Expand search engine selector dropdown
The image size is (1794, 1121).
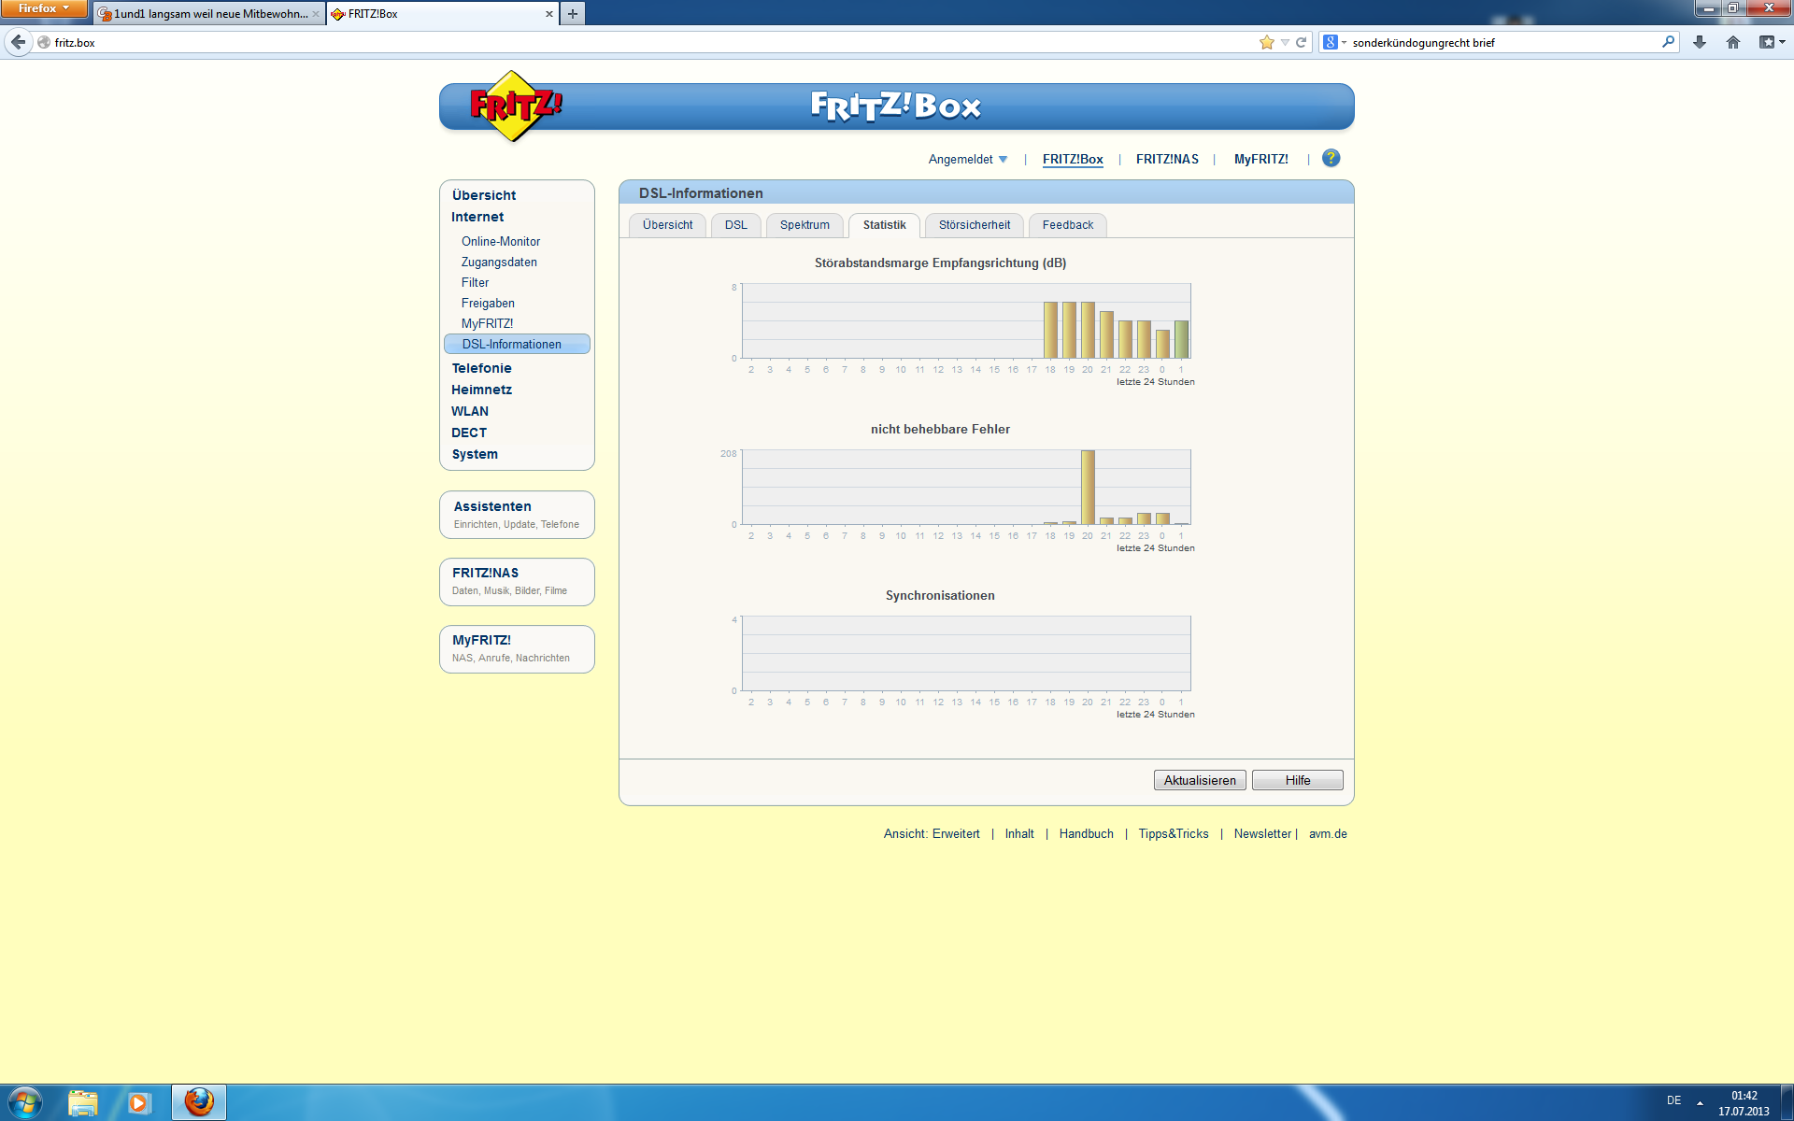1335,43
